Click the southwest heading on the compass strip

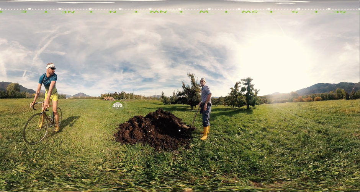tap(250, 12)
